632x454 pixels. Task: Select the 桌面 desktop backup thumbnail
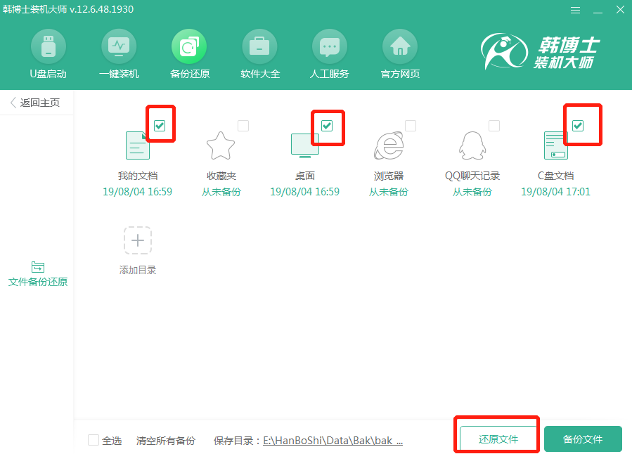point(304,145)
